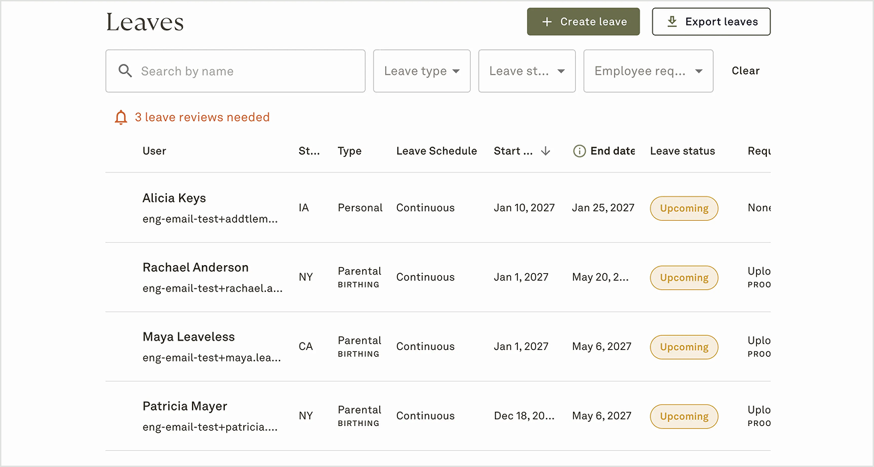Open Rachael Anderson's leave row

[438, 277]
